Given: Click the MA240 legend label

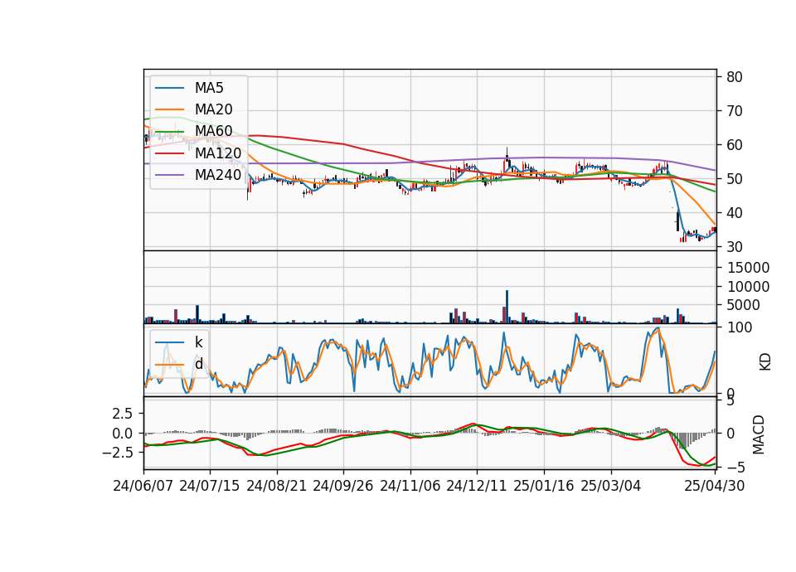Looking at the screenshot, I should (218, 175).
